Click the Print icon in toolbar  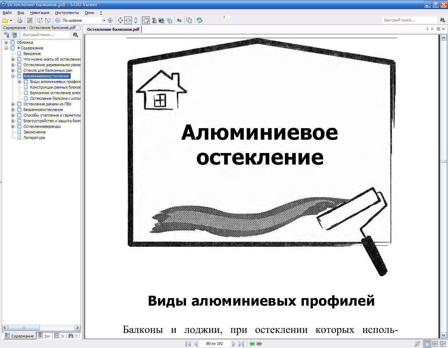(x=20, y=20)
